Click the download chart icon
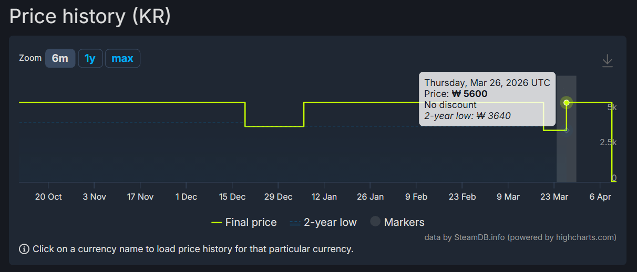Screen dimensions: 637x272 click(x=607, y=61)
